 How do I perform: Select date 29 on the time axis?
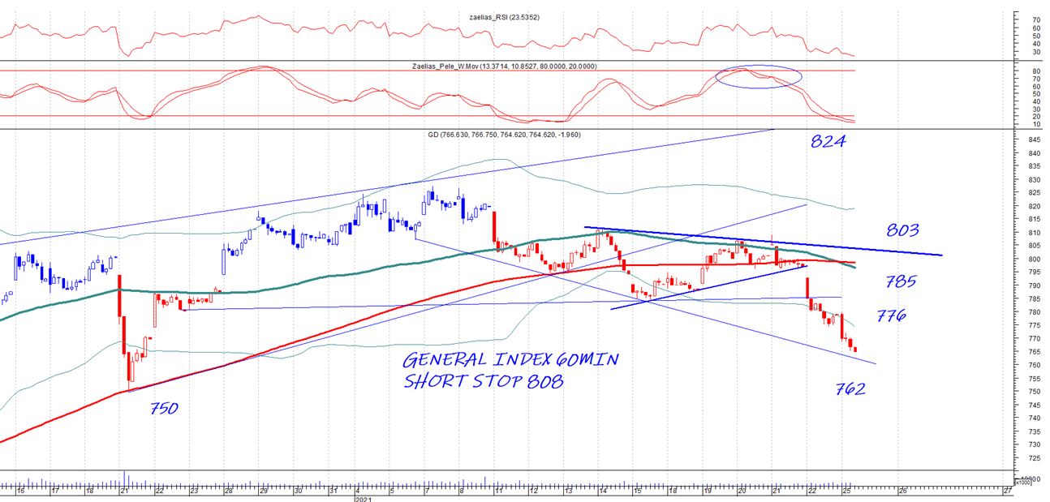tap(263, 491)
